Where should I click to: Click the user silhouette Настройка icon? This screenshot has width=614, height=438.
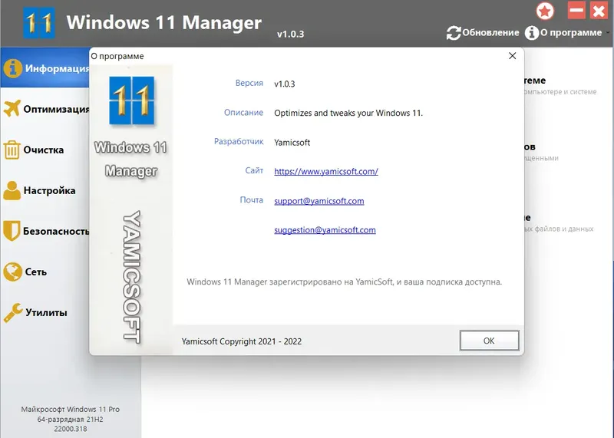tap(12, 191)
